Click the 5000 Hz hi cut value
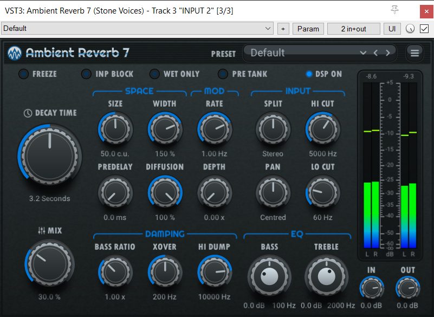 pos(323,154)
